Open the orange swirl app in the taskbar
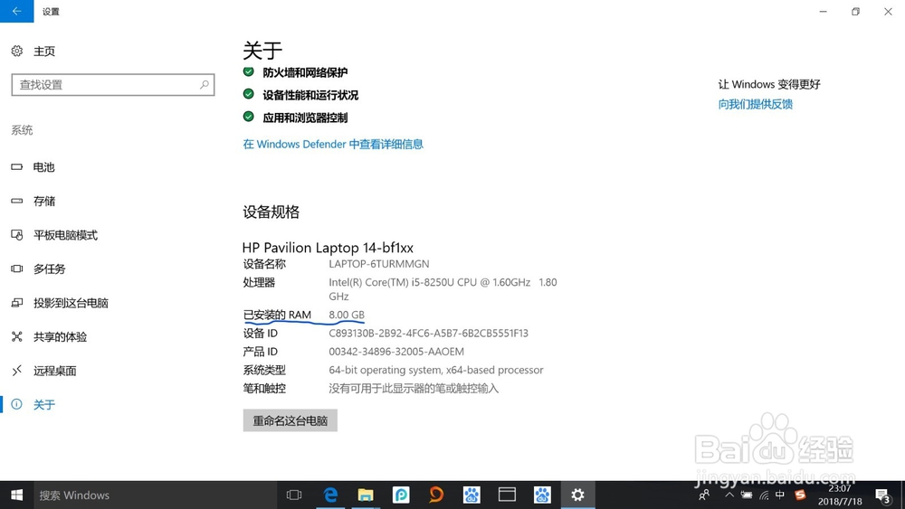 436,495
